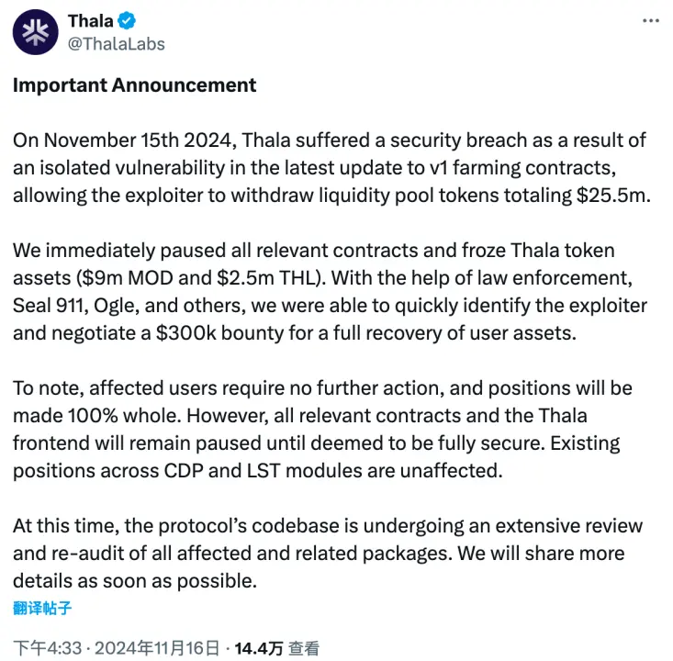Click the paragraph starting "At this time"

[328, 554]
